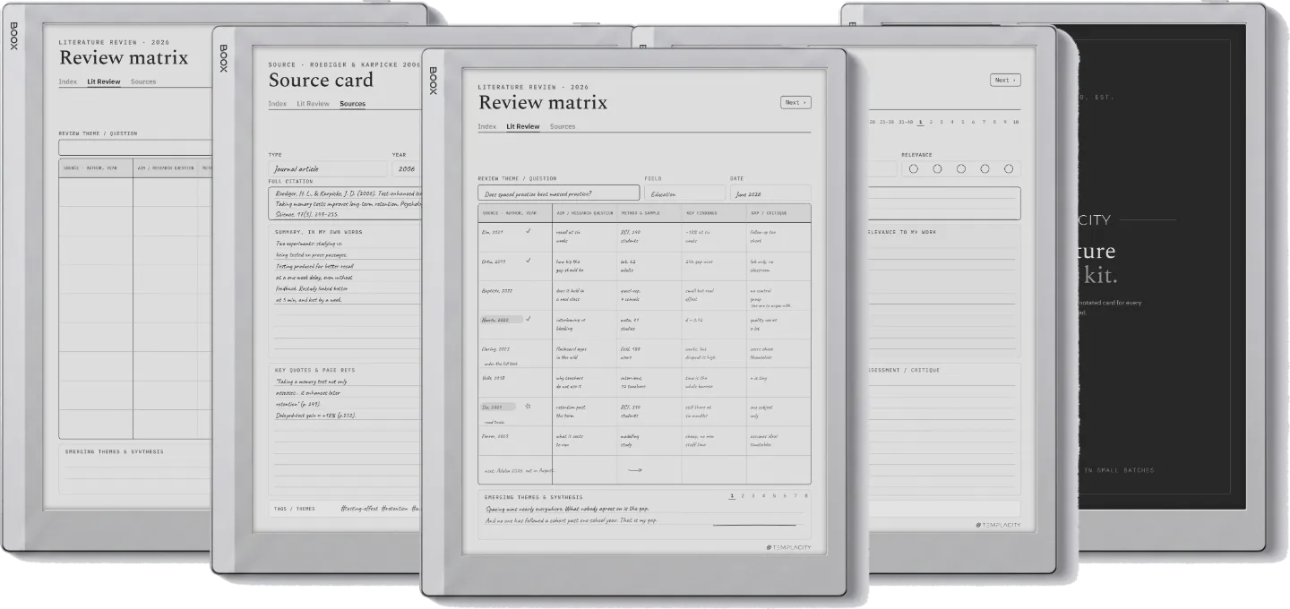1290x609 pixels.
Task: Toggle the checkmark in the second source row
Action: coord(529,261)
